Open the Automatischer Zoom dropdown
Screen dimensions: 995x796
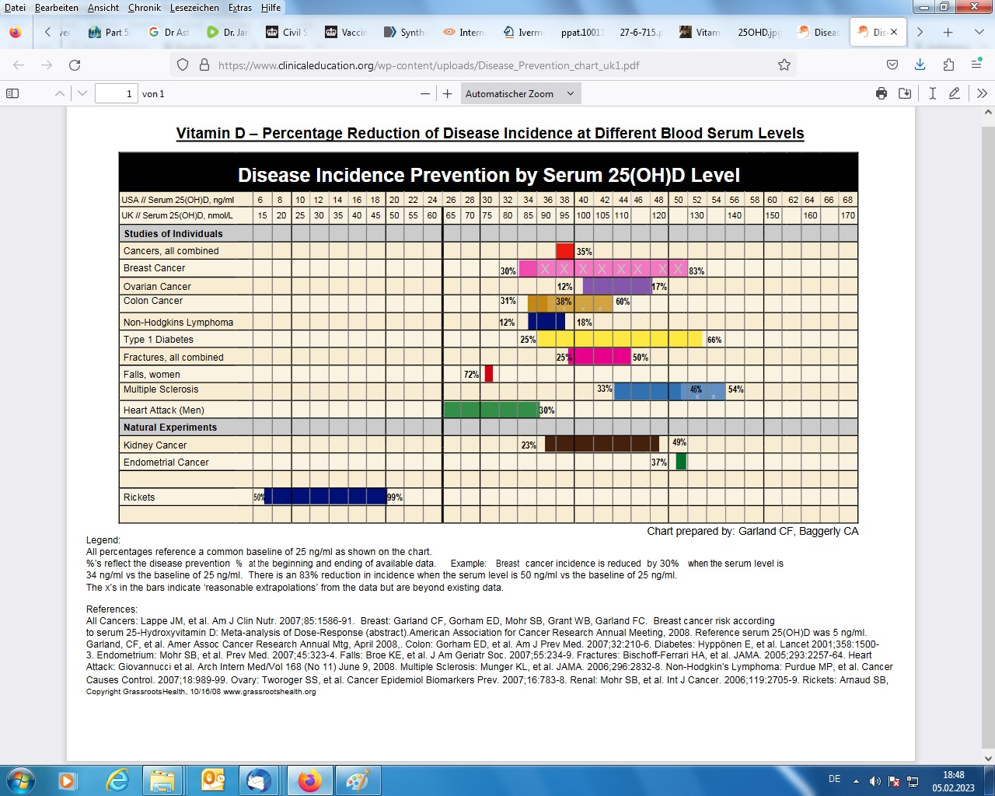point(520,93)
